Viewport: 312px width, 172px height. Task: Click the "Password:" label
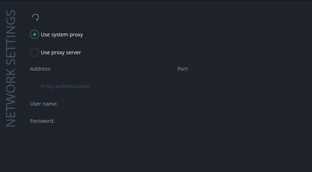(42, 121)
